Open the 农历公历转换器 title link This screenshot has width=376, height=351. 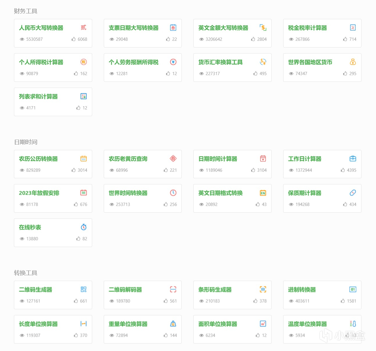tap(38, 159)
